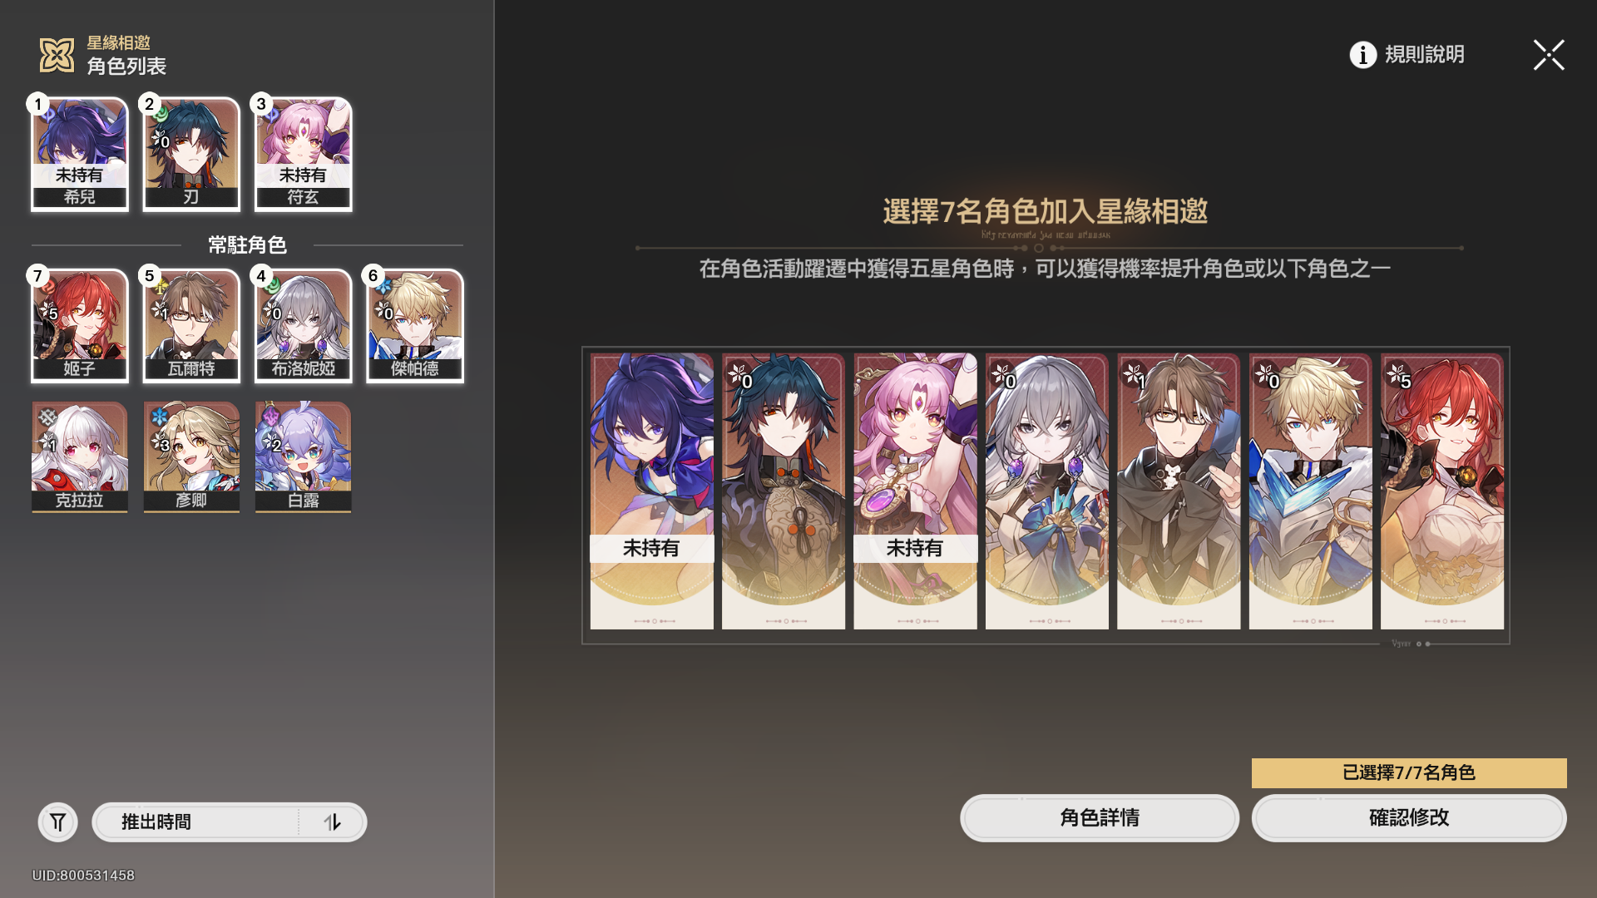Image resolution: width=1597 pixels, height=898 pixels.
Task: Select 白露 character thumbnail
Action: point(303,456)
